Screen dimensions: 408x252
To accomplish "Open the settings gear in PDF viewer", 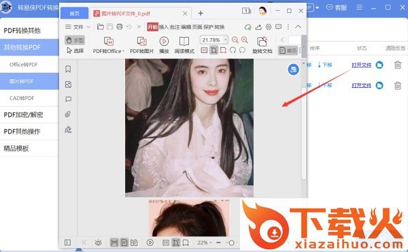I will [269, 27].
